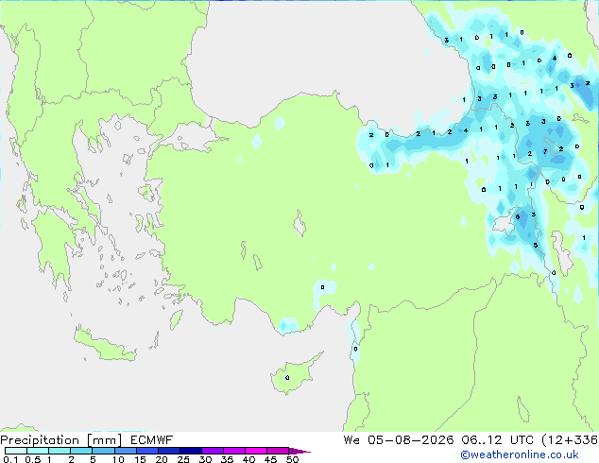The width and height of the screenshot is (599, 463).
Task: Click the "5" precipitation value on map
Action: coord(536,246)
